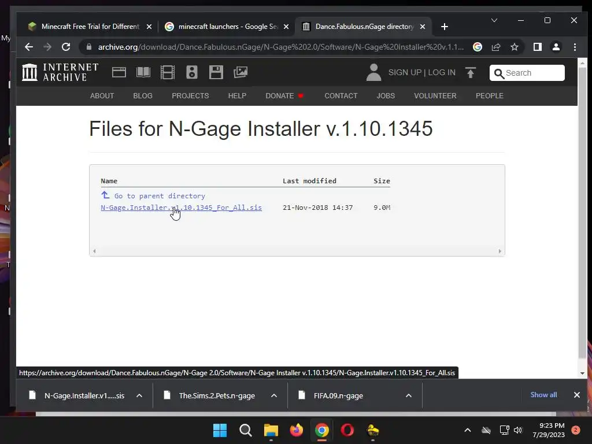
Task: Open the Software floppy disk icon
Action: 216,72
